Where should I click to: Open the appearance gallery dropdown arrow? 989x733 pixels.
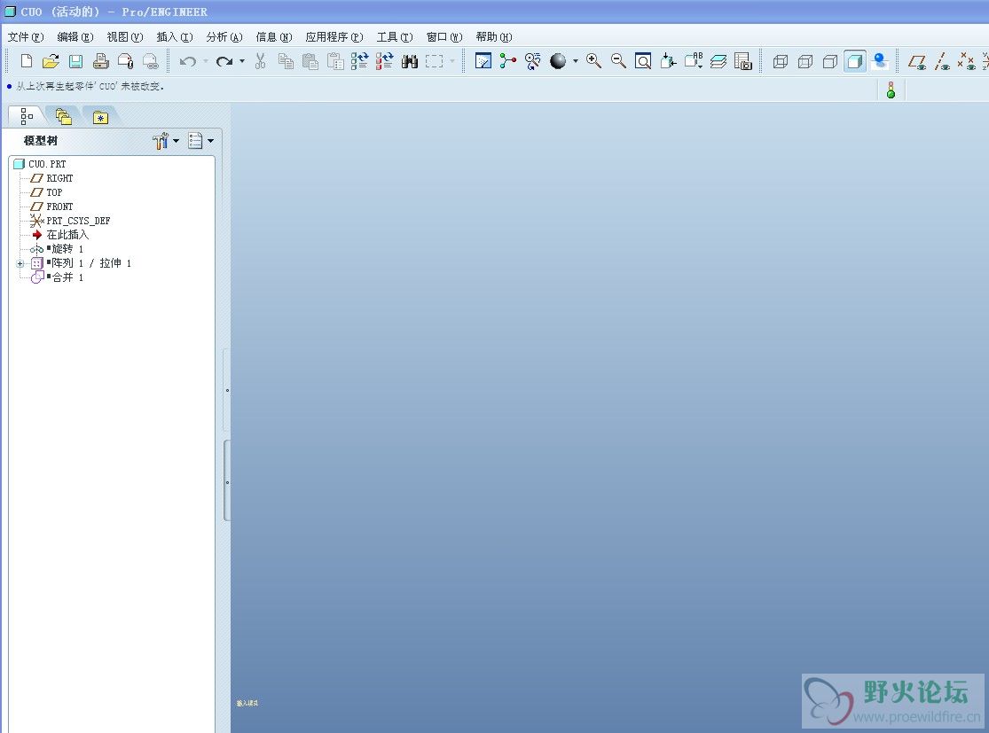click(x=576, y=61)
